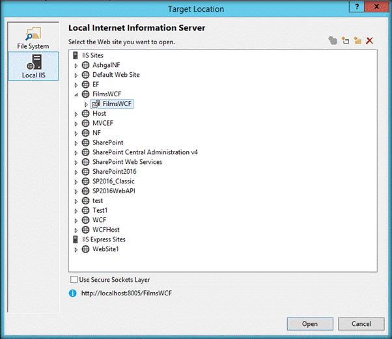Click the IIS Express Sites server icon
Screen dimensions: 392x339
tap(76, 239)
